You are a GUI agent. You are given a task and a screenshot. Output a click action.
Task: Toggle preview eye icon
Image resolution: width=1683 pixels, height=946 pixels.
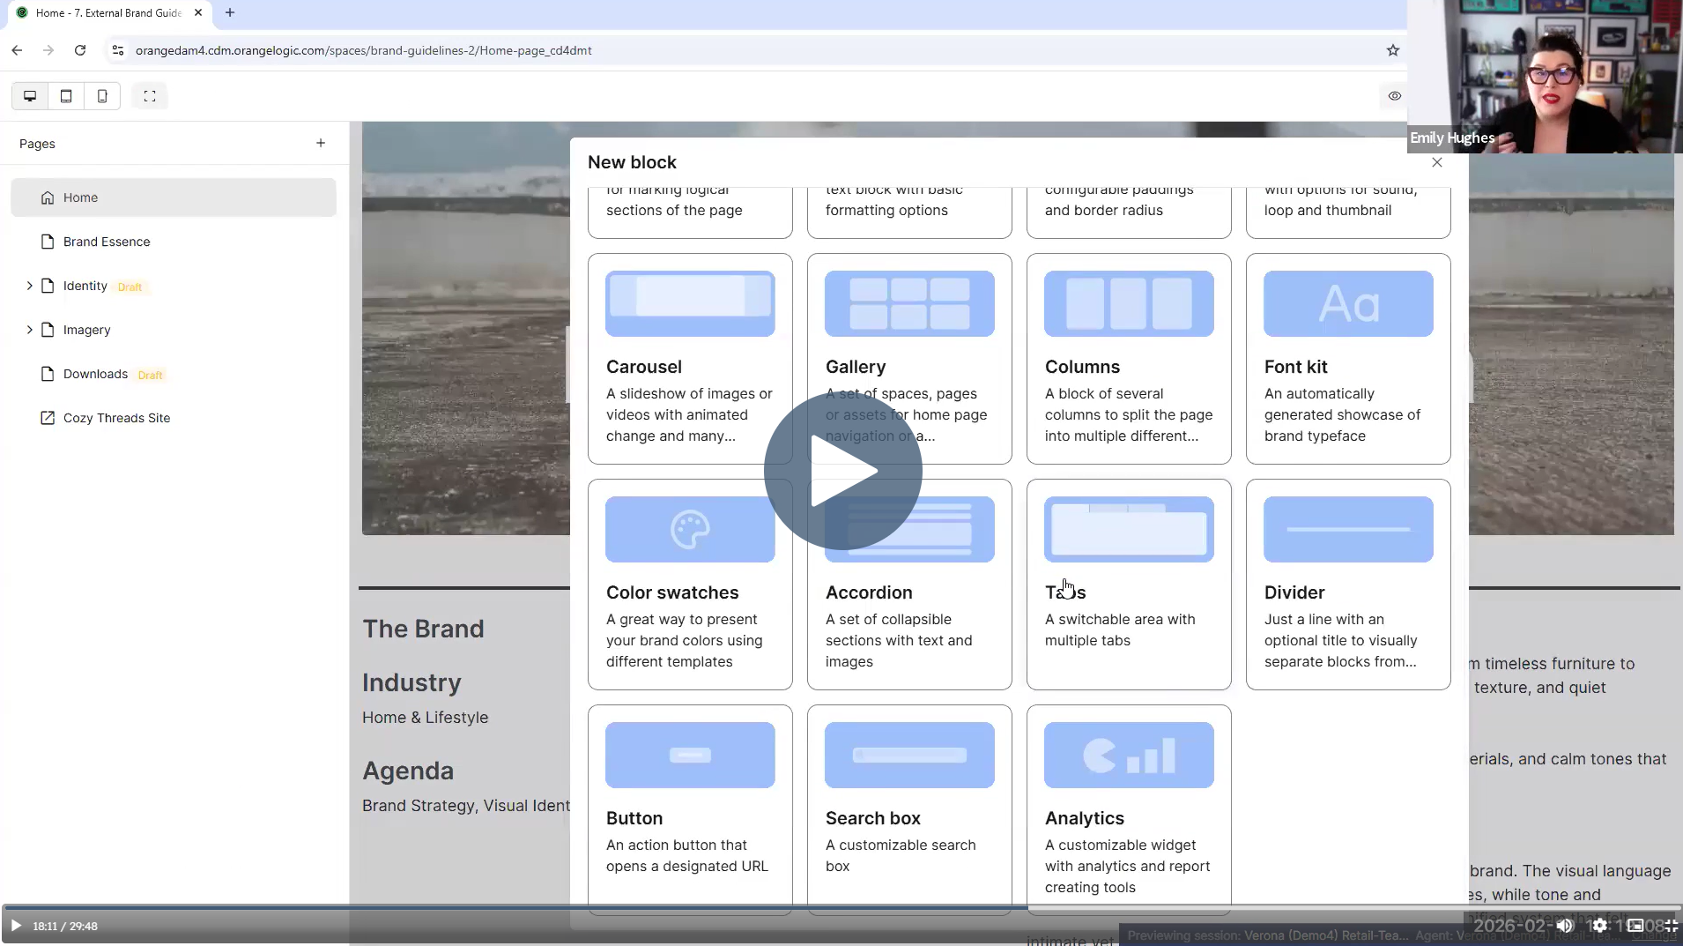1394,96
